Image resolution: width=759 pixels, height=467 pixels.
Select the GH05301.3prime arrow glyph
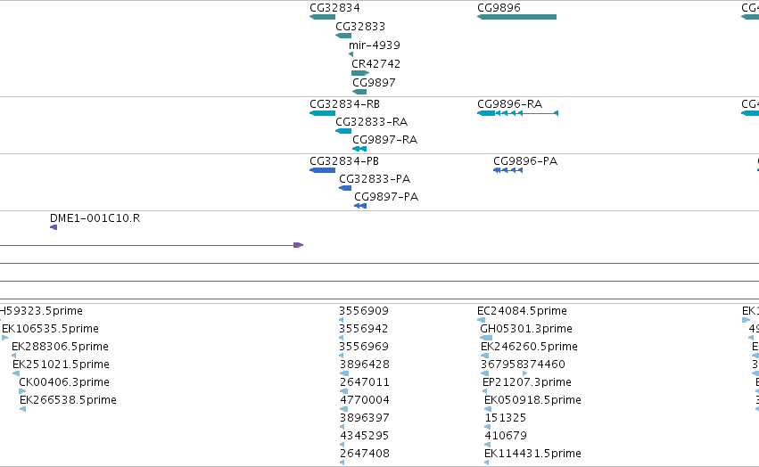486,338
